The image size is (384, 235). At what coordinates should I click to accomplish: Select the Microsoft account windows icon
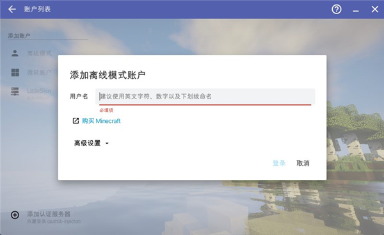15,72
